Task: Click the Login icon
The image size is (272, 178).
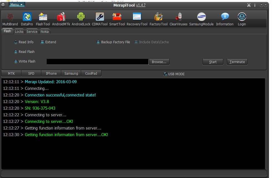Action: 242,19
